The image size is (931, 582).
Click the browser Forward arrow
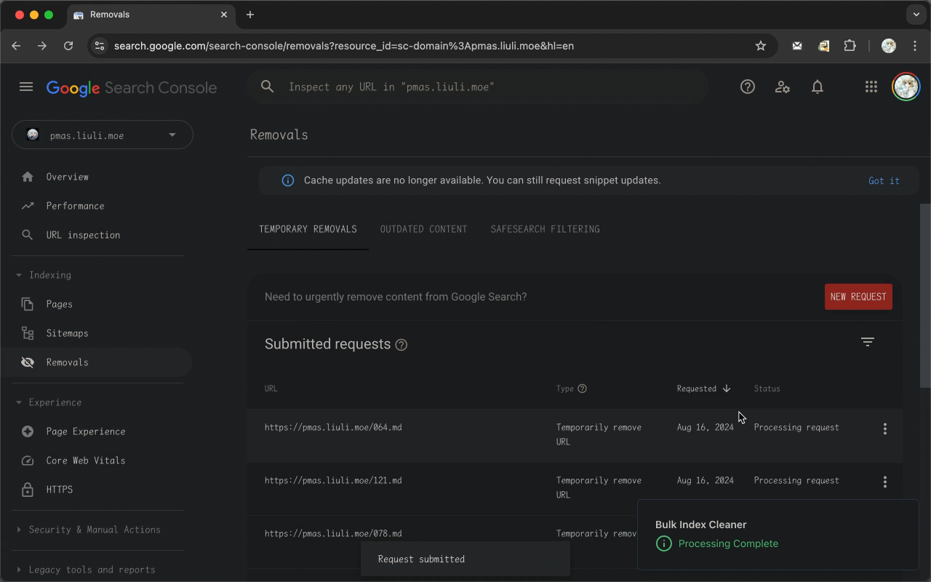pos(42,46)
